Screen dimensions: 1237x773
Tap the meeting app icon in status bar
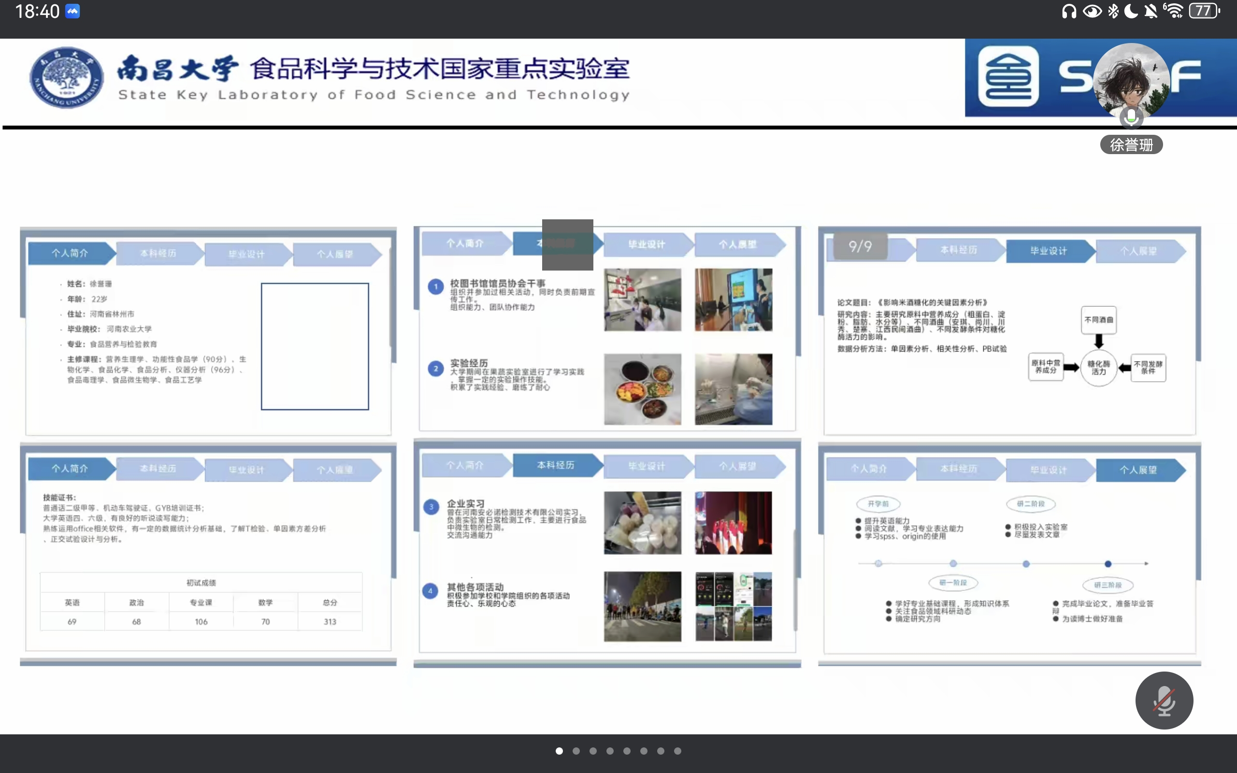coord(72,11)
